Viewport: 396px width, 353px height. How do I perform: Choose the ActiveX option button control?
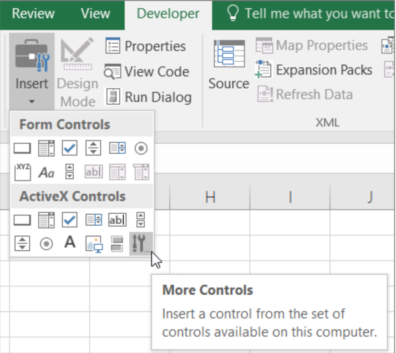coord(46,244)
